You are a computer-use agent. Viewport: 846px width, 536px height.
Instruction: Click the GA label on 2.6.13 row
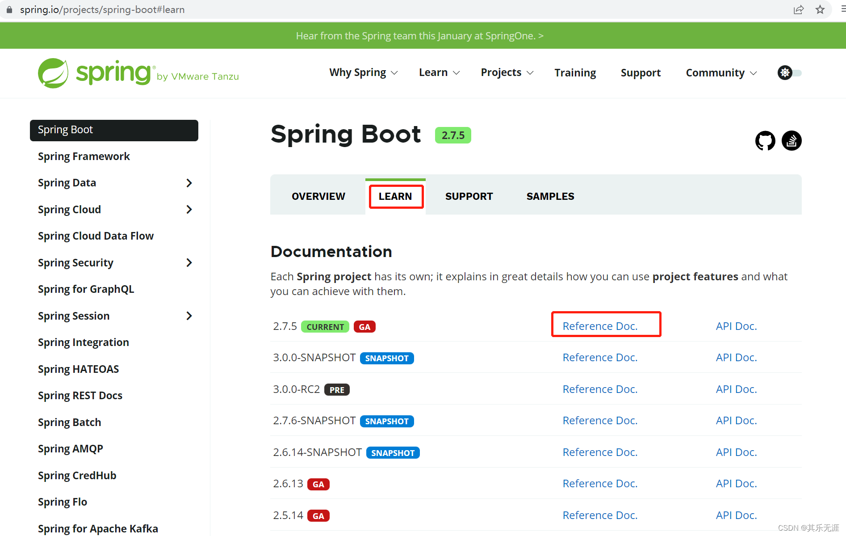pos(318,484)
